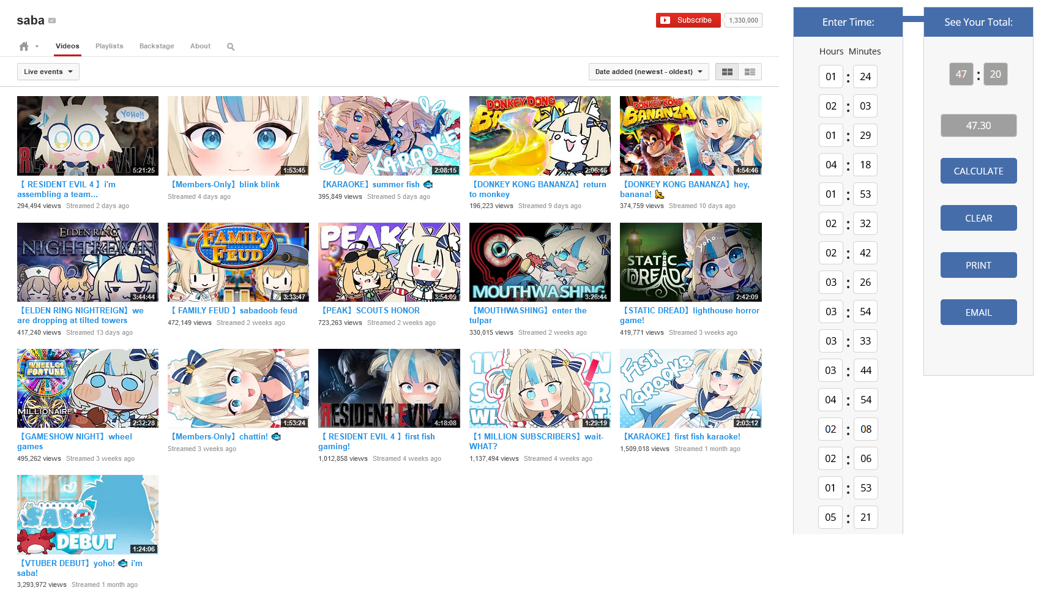Click hours field of the 01:24 row
1044x601 pixels.
[830, 77]
